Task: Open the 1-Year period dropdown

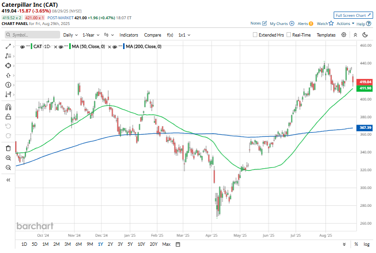Action: pos(91,35)
